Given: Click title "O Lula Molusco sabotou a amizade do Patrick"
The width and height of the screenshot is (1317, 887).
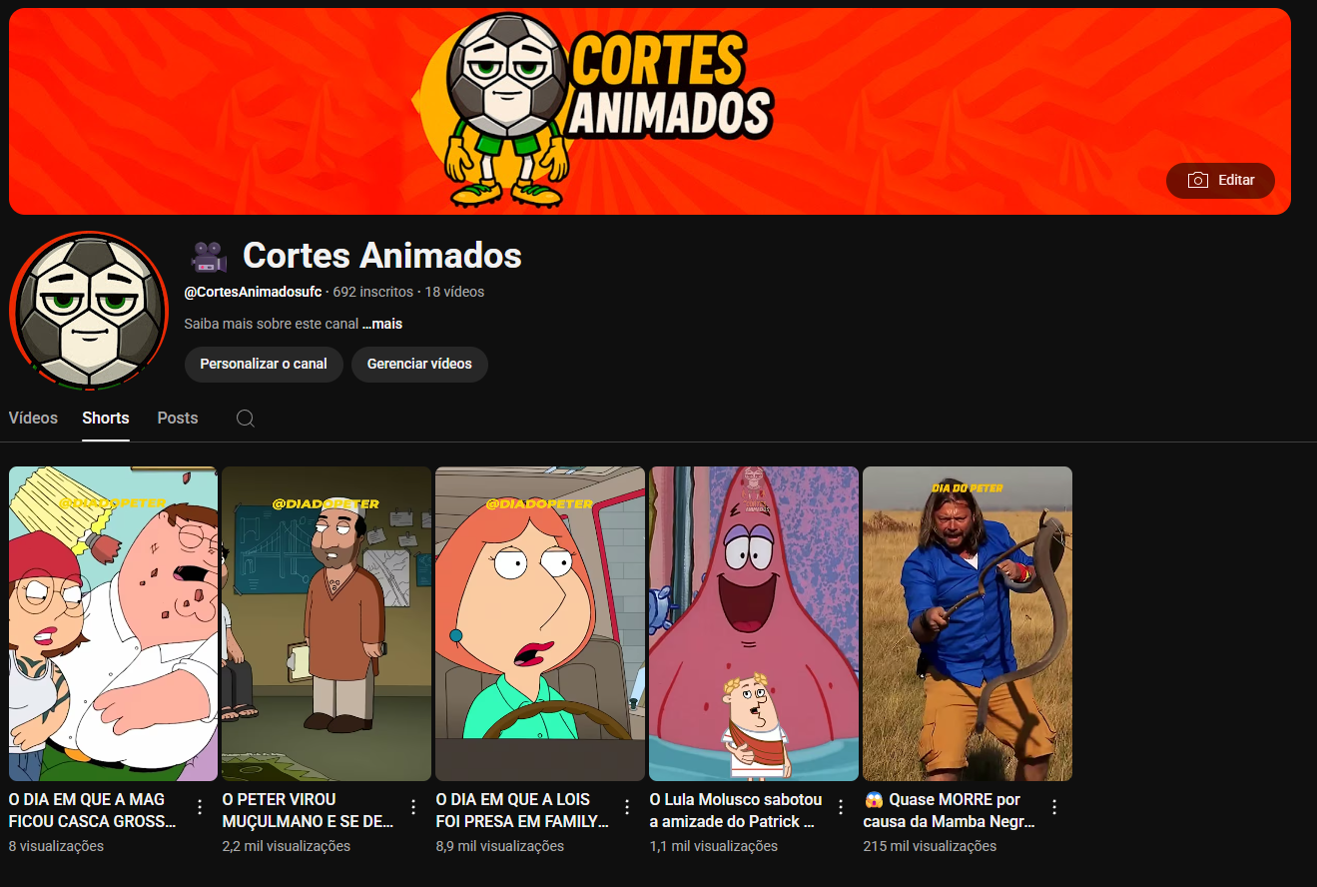Looking at the screenshot, I should [736, 810].
